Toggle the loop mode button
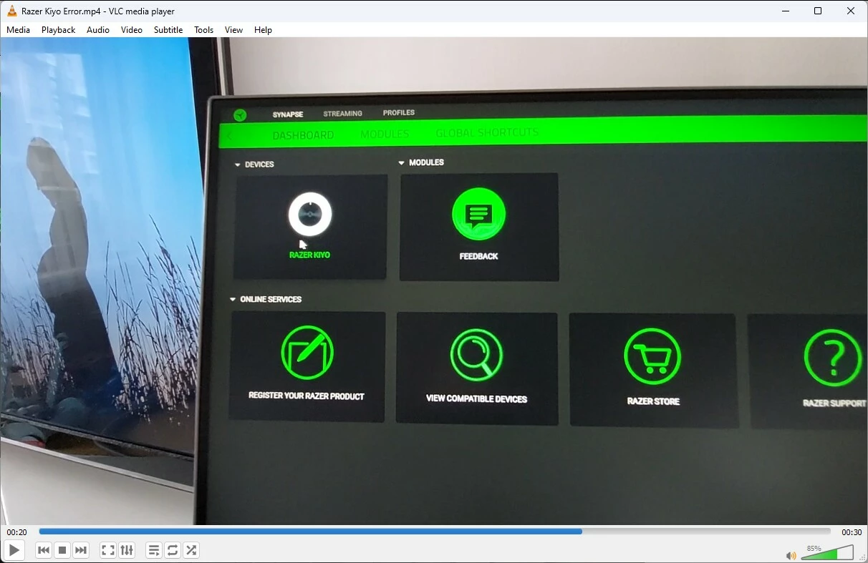Image resolution: width=868 pixels, height=563 pixels. point(173,550)
